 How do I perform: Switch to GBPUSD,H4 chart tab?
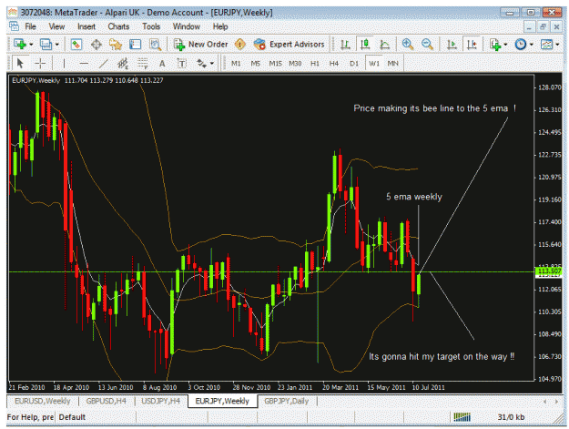click(107, 401)
